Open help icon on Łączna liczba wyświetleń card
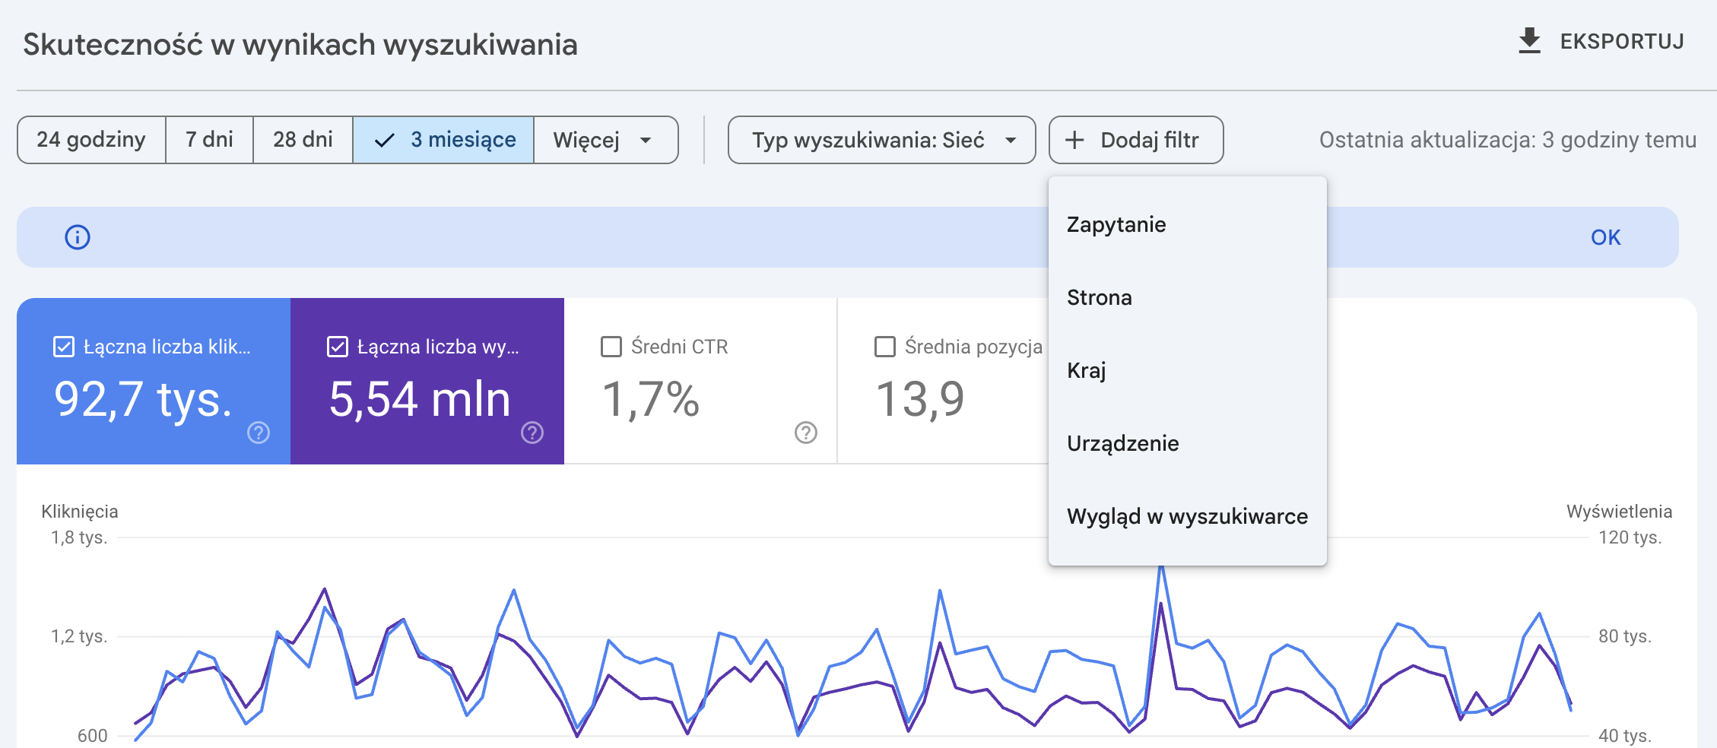This screenshot has height=748, width=1717. [532, 433]
